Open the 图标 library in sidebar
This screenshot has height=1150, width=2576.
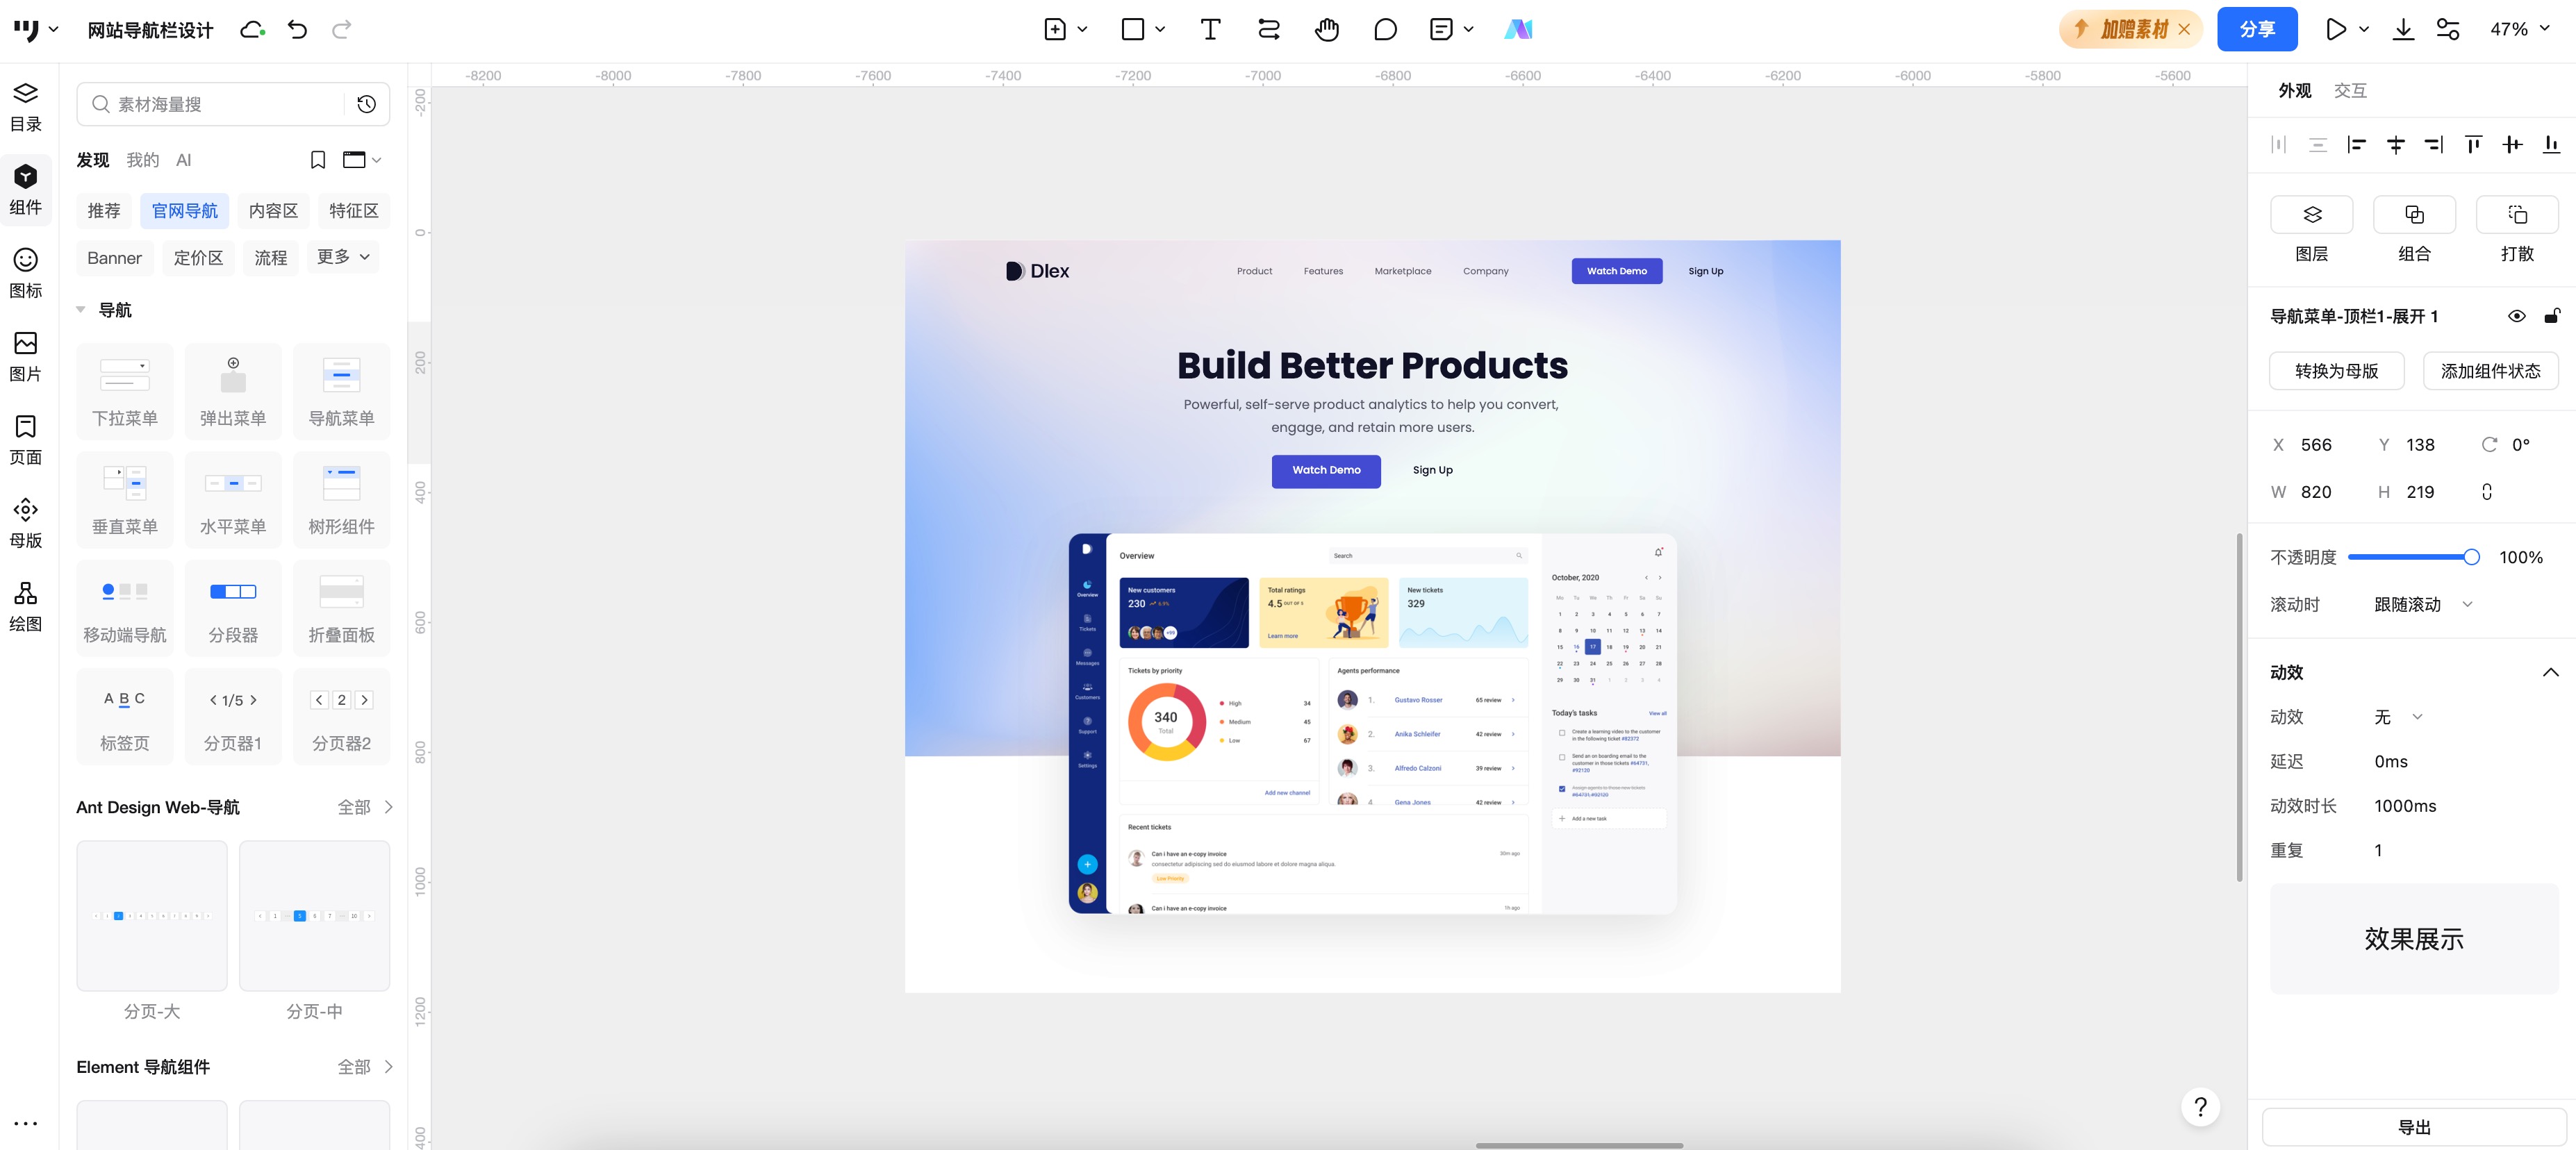point(26,274)
